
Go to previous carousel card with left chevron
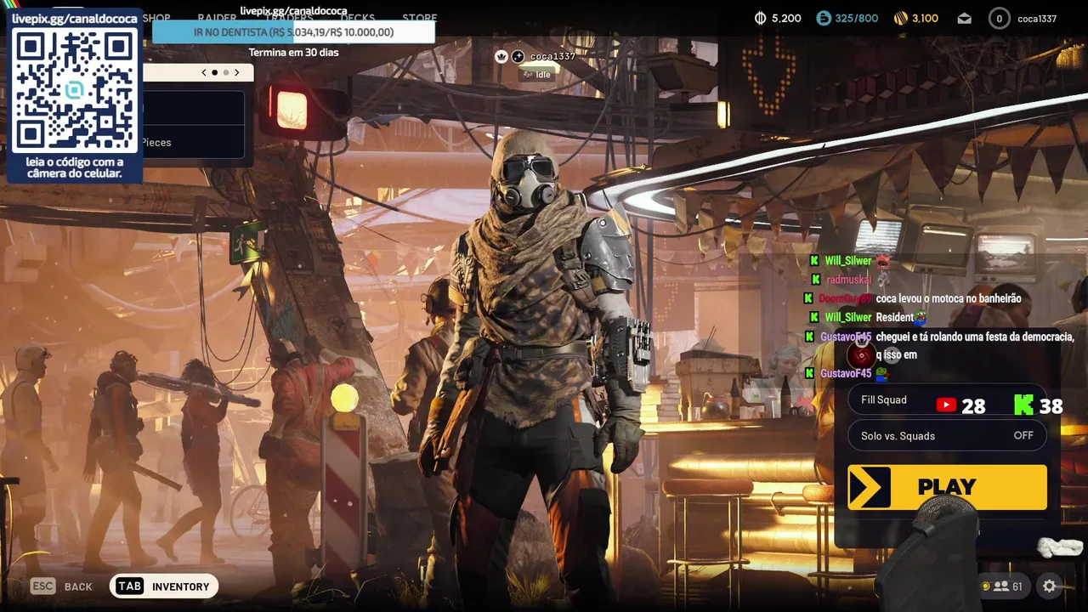[204, 72]
